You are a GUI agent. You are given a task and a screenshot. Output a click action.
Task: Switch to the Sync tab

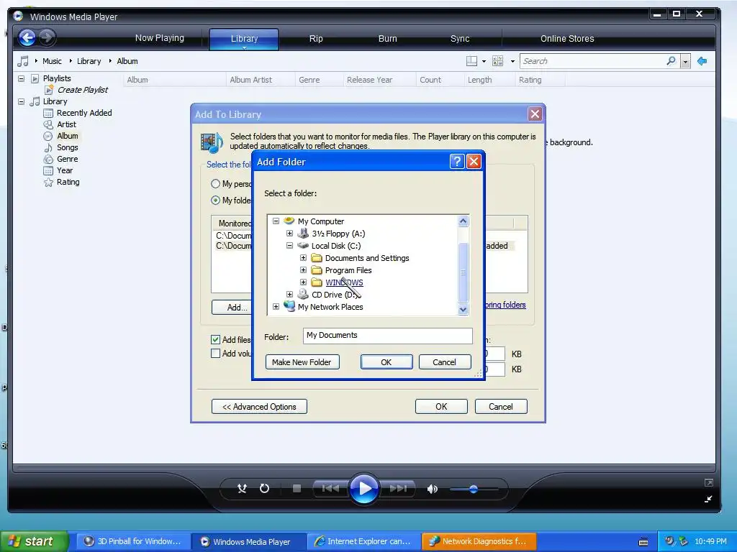point(460,39)
